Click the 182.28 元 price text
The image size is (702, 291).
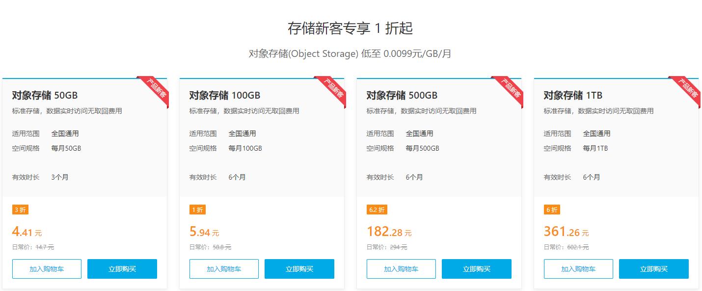tap(389, 231)
